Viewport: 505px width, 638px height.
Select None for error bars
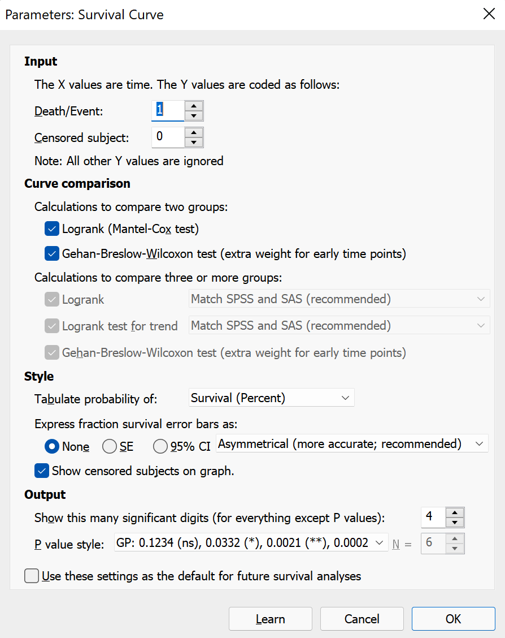tap(53, 446)
